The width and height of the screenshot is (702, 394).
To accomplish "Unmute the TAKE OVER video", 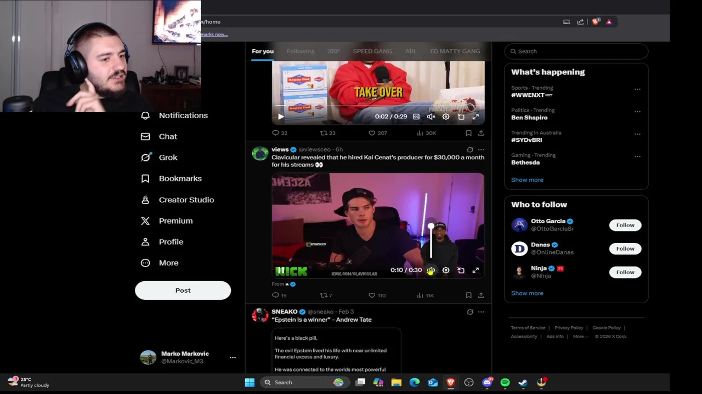I will (431, 117).
